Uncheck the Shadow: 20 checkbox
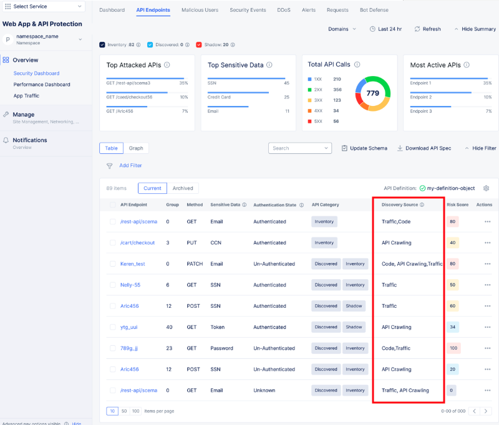Screen dimensions: 499x425 pyautogui.click(x=199, y=44)
